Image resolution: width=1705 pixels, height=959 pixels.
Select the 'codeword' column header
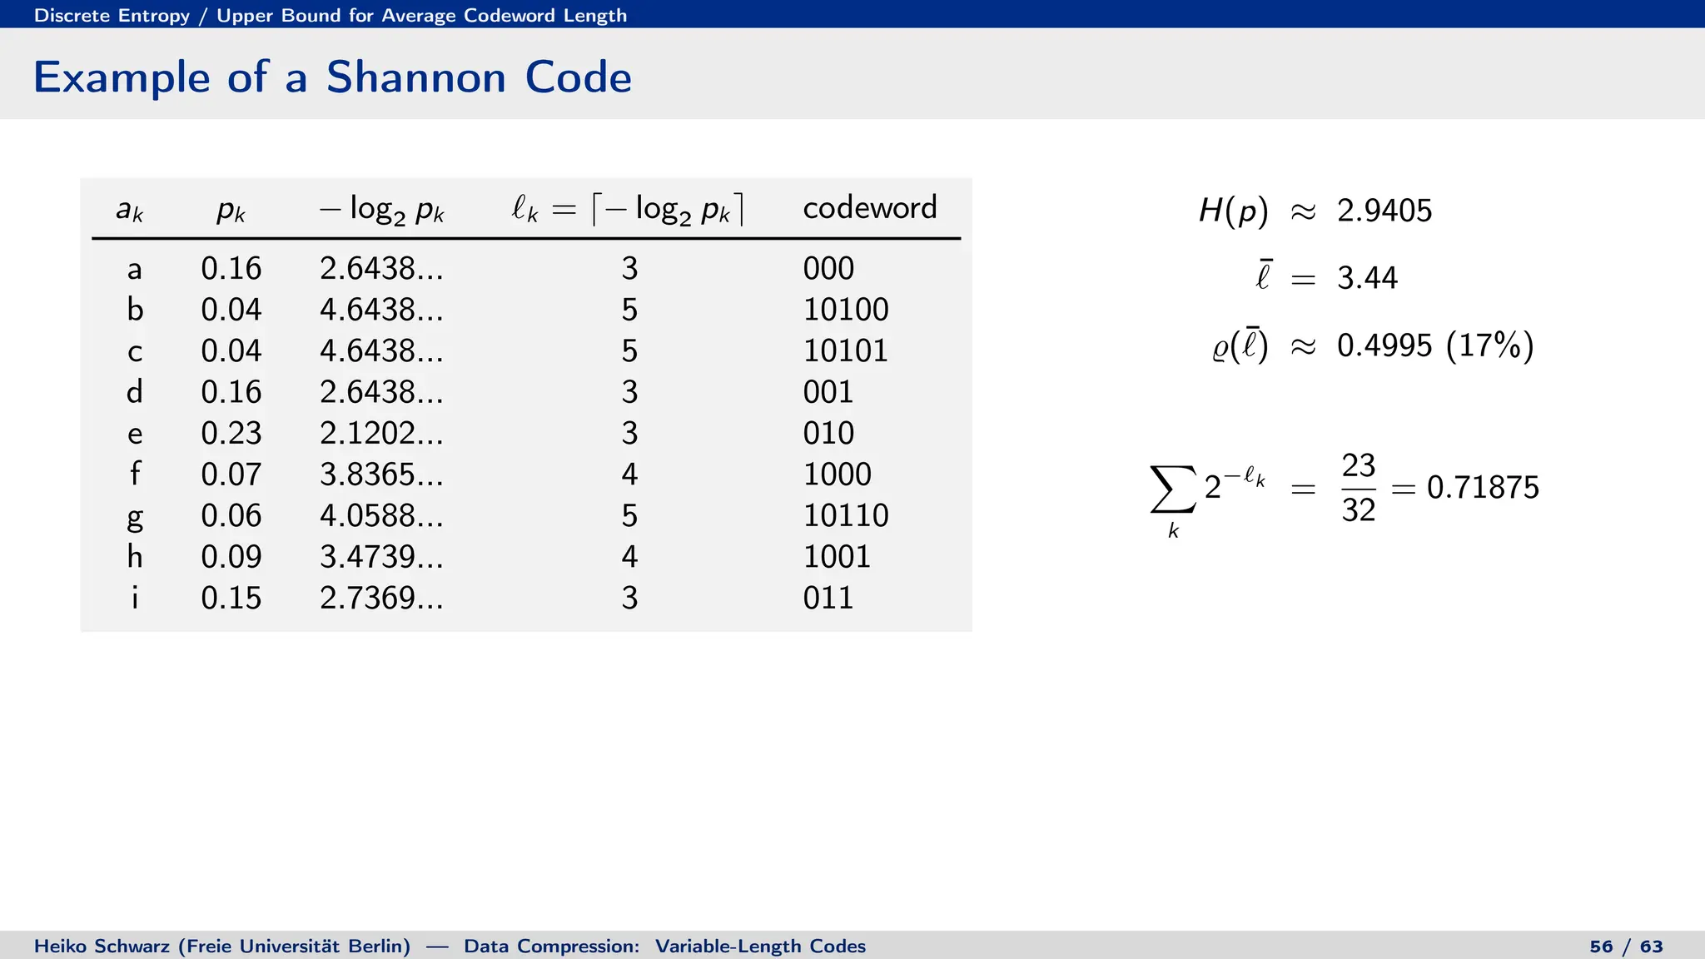(x=870, y=207)
